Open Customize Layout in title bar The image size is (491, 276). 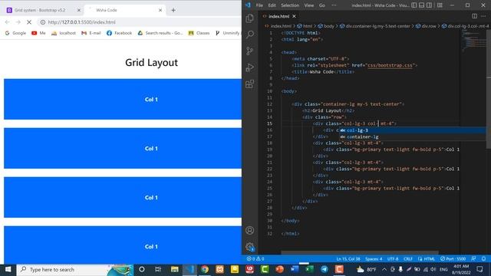pos(440,5)
